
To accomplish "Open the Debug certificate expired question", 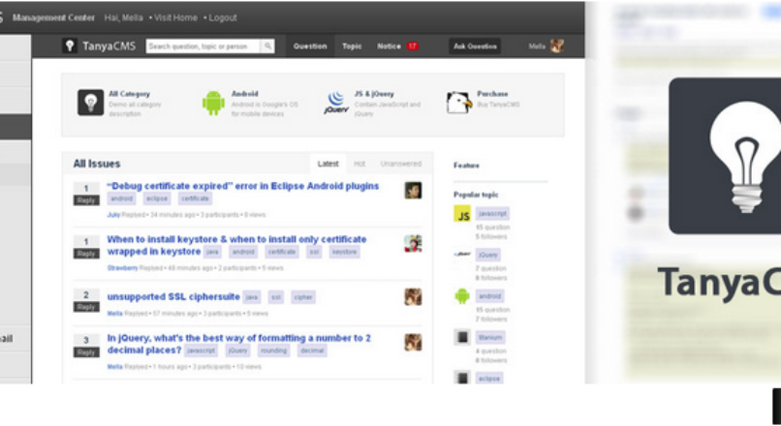I will (x=243, y=186).
